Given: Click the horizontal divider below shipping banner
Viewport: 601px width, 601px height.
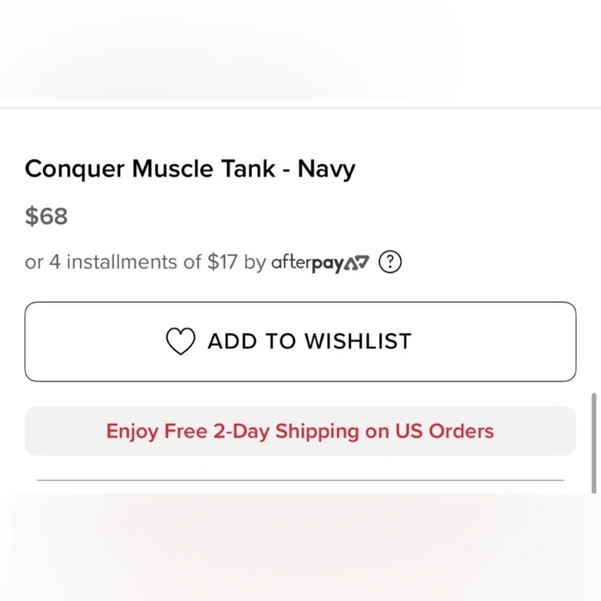Looking at the screenshot, I should (300, 480).
